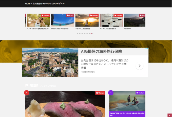Open the number 1 ranked sushi article image

coord(65,105)
